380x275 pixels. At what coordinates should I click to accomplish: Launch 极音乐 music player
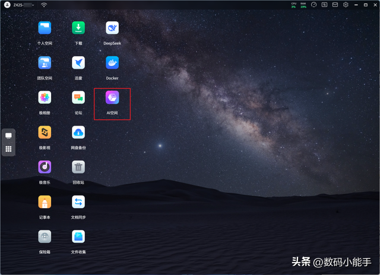pos(45,167)
